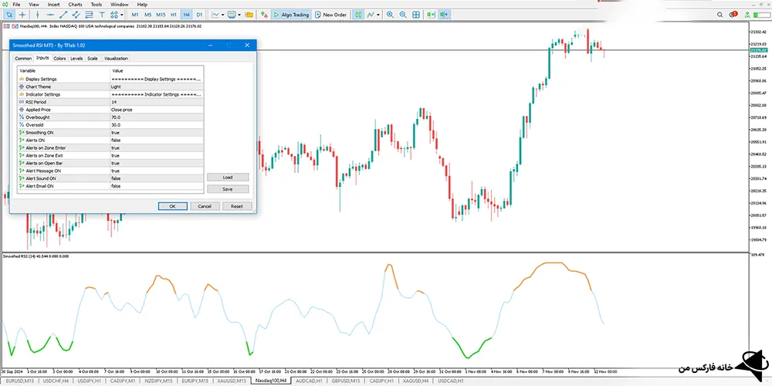Viewport: 772px width, 386px height.
Task: Open indicators list dropdown arrow
Action: (378, 15)
